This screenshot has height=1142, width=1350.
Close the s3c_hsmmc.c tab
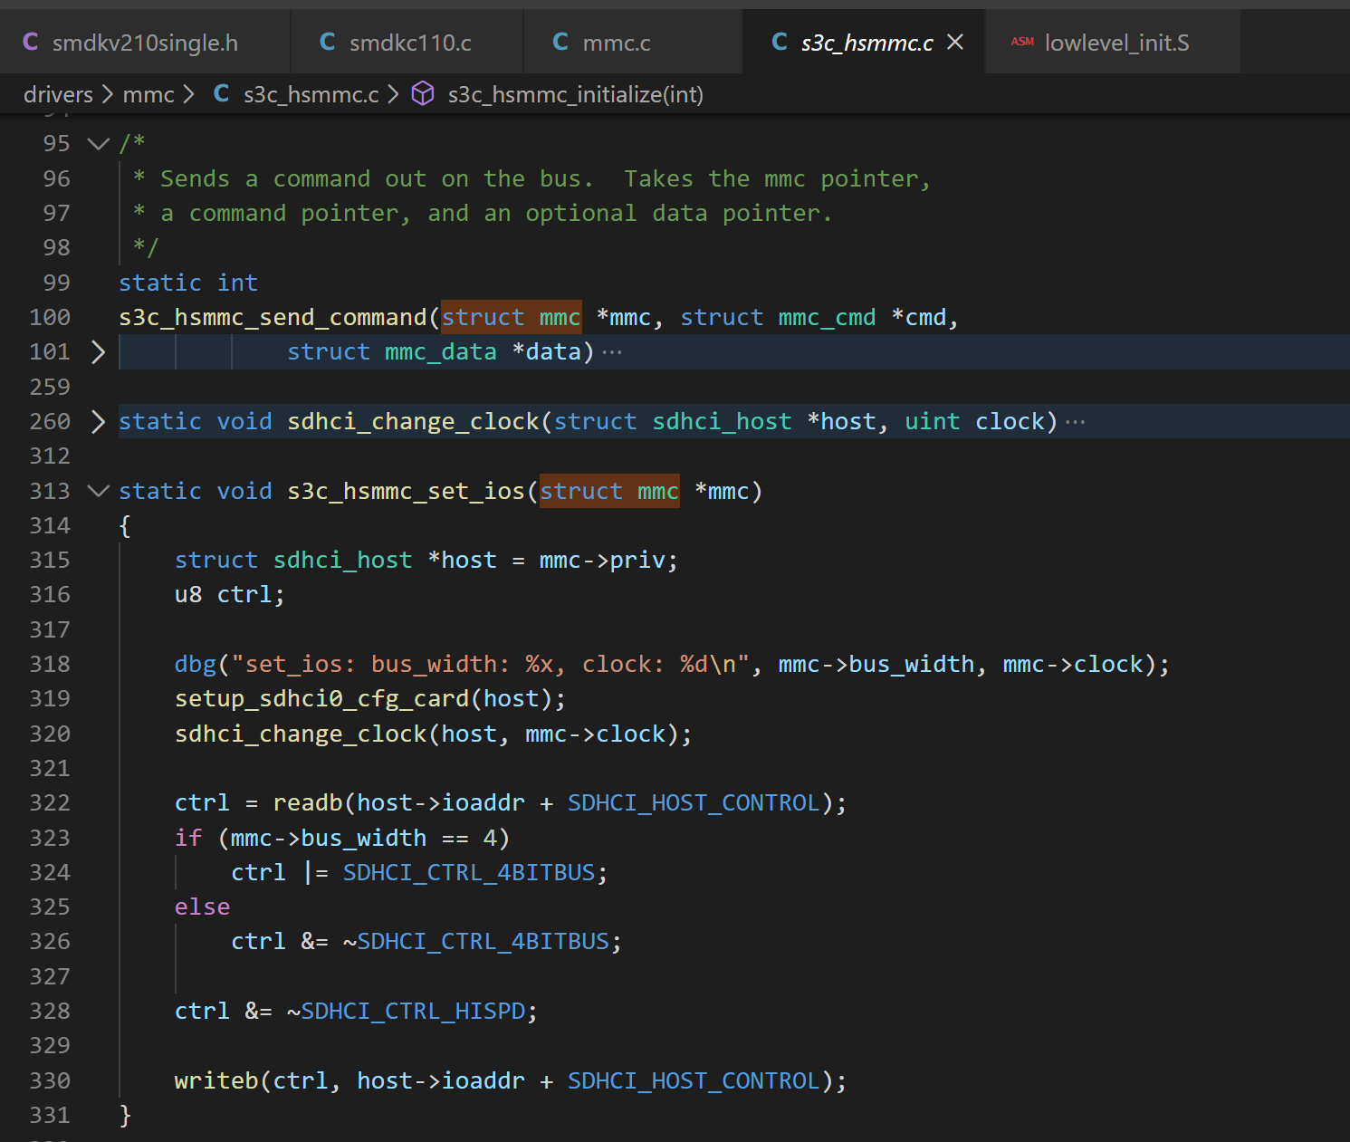click(x=955, y=43)
